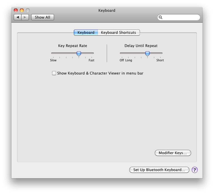This screenshot has height=194, width=214.
Task: Click Set Up Bluetooth Keyboard button
Action: coord(159,170)
